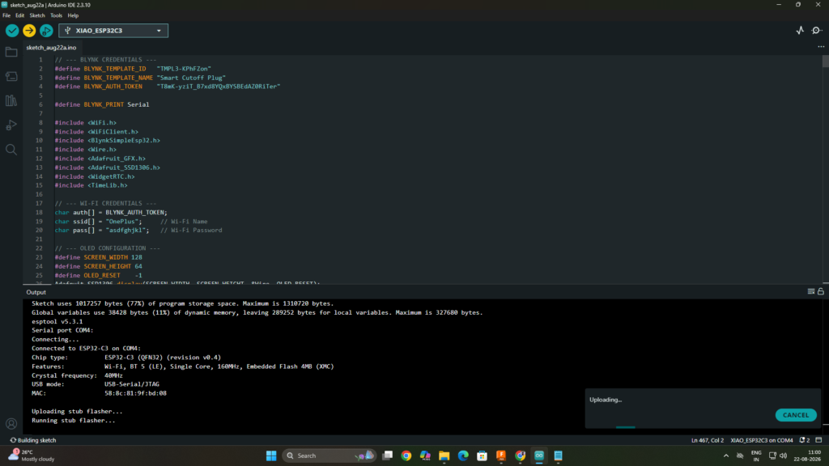Open the Debug sidebar panel
Image resolution: width=829 pixels, height=466 pixels.
(11, 125)
